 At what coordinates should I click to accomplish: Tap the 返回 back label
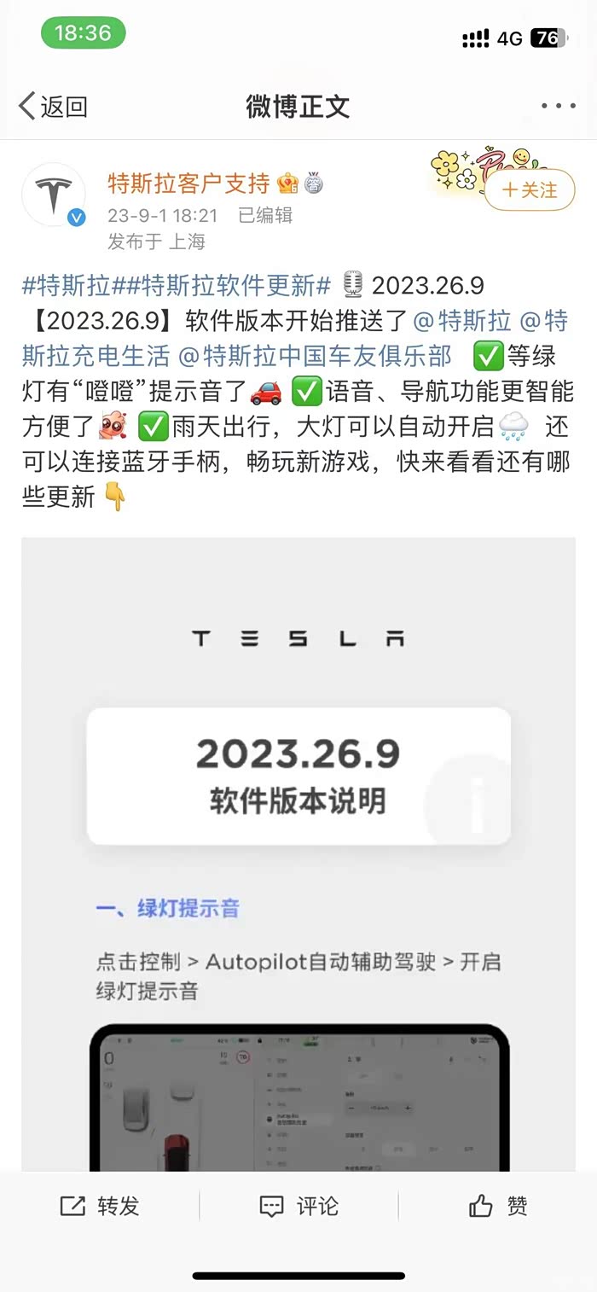click(64, 107)
